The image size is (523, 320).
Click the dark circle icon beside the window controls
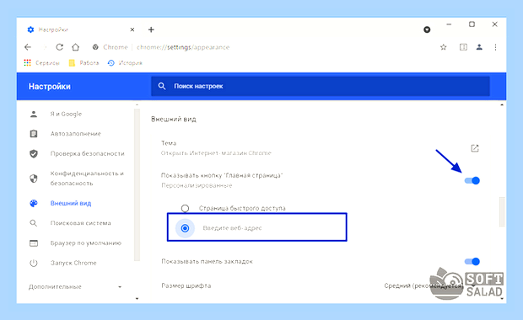(427, 29)
